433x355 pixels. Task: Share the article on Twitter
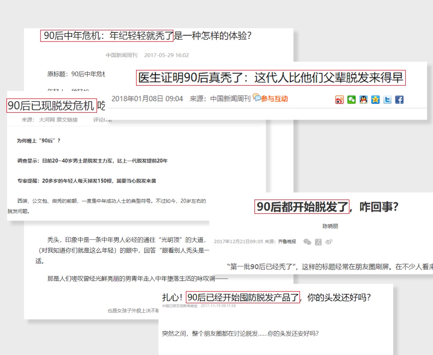click(x=387, y=99)
